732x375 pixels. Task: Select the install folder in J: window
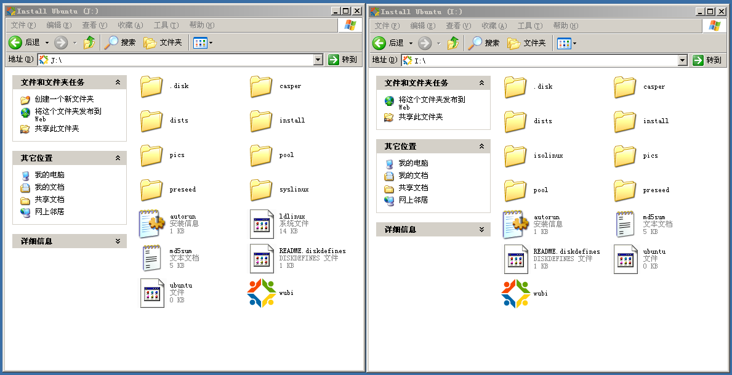(x=277, y=121)
